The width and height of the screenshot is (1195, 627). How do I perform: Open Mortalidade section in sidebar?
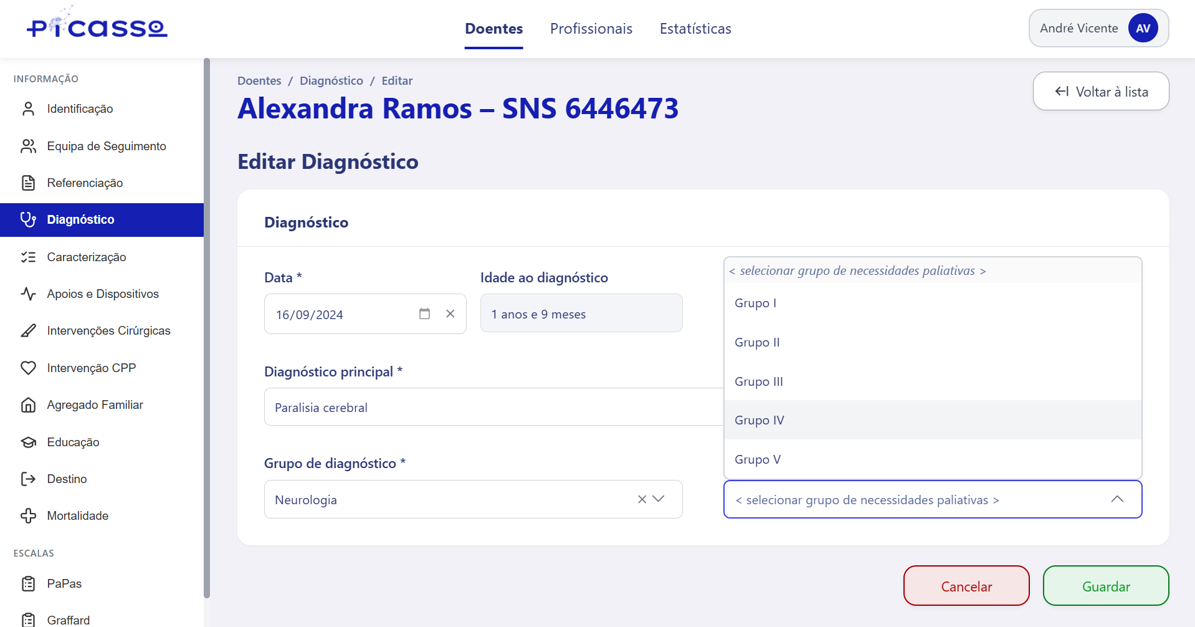coord(77,516)
